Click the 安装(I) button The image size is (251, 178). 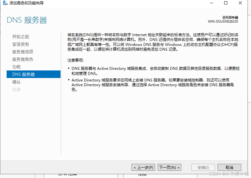203,167
